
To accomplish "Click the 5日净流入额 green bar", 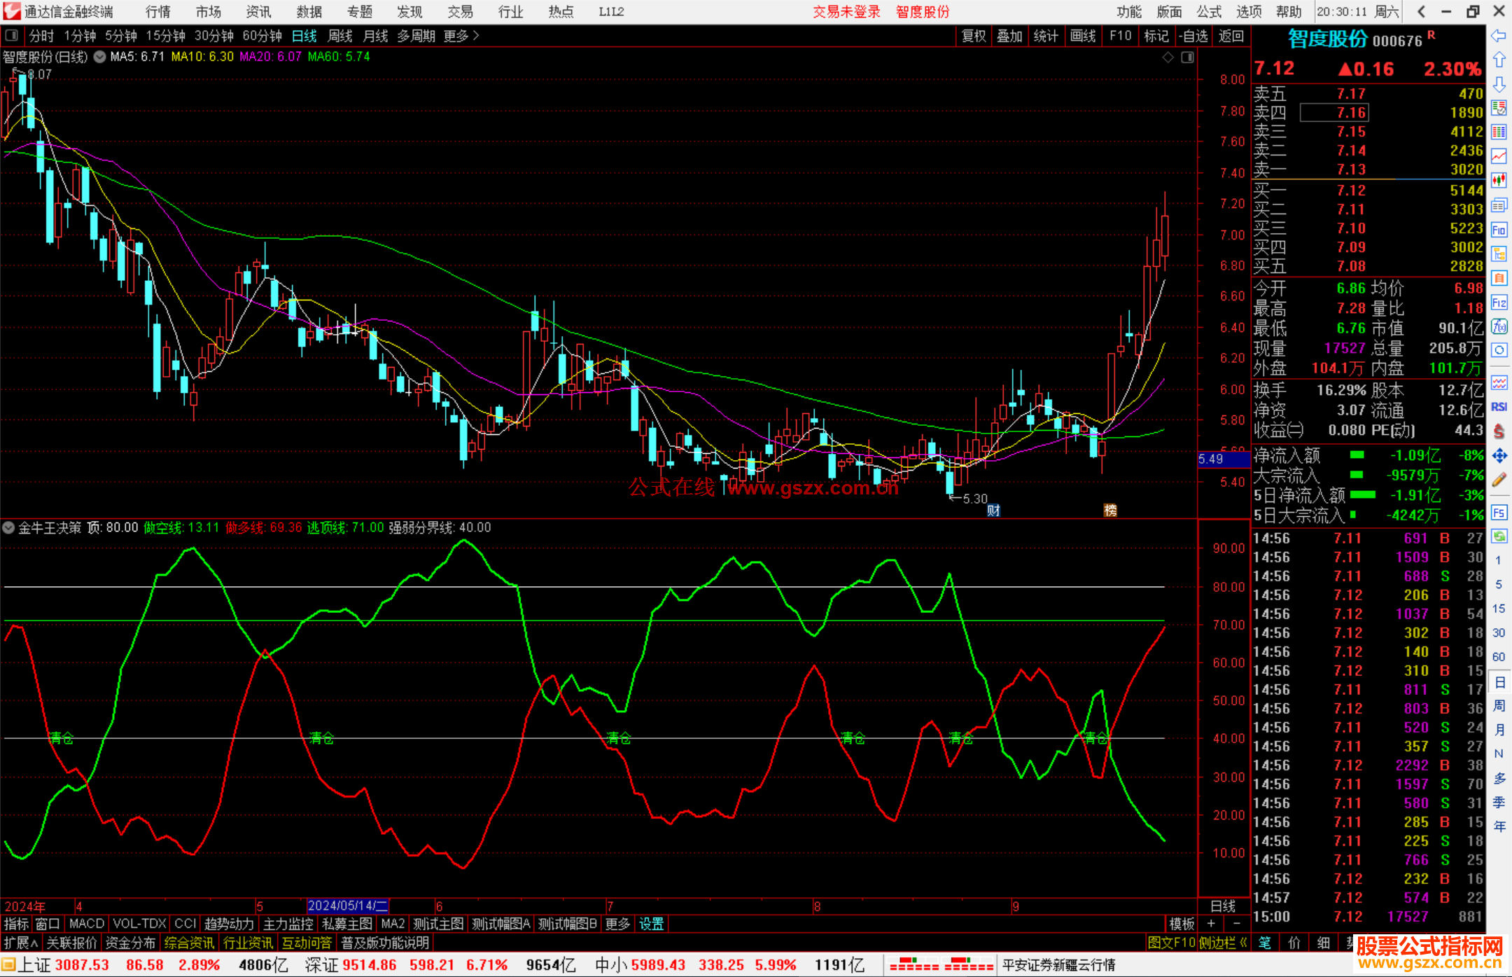I will (x=1362, y=494).
